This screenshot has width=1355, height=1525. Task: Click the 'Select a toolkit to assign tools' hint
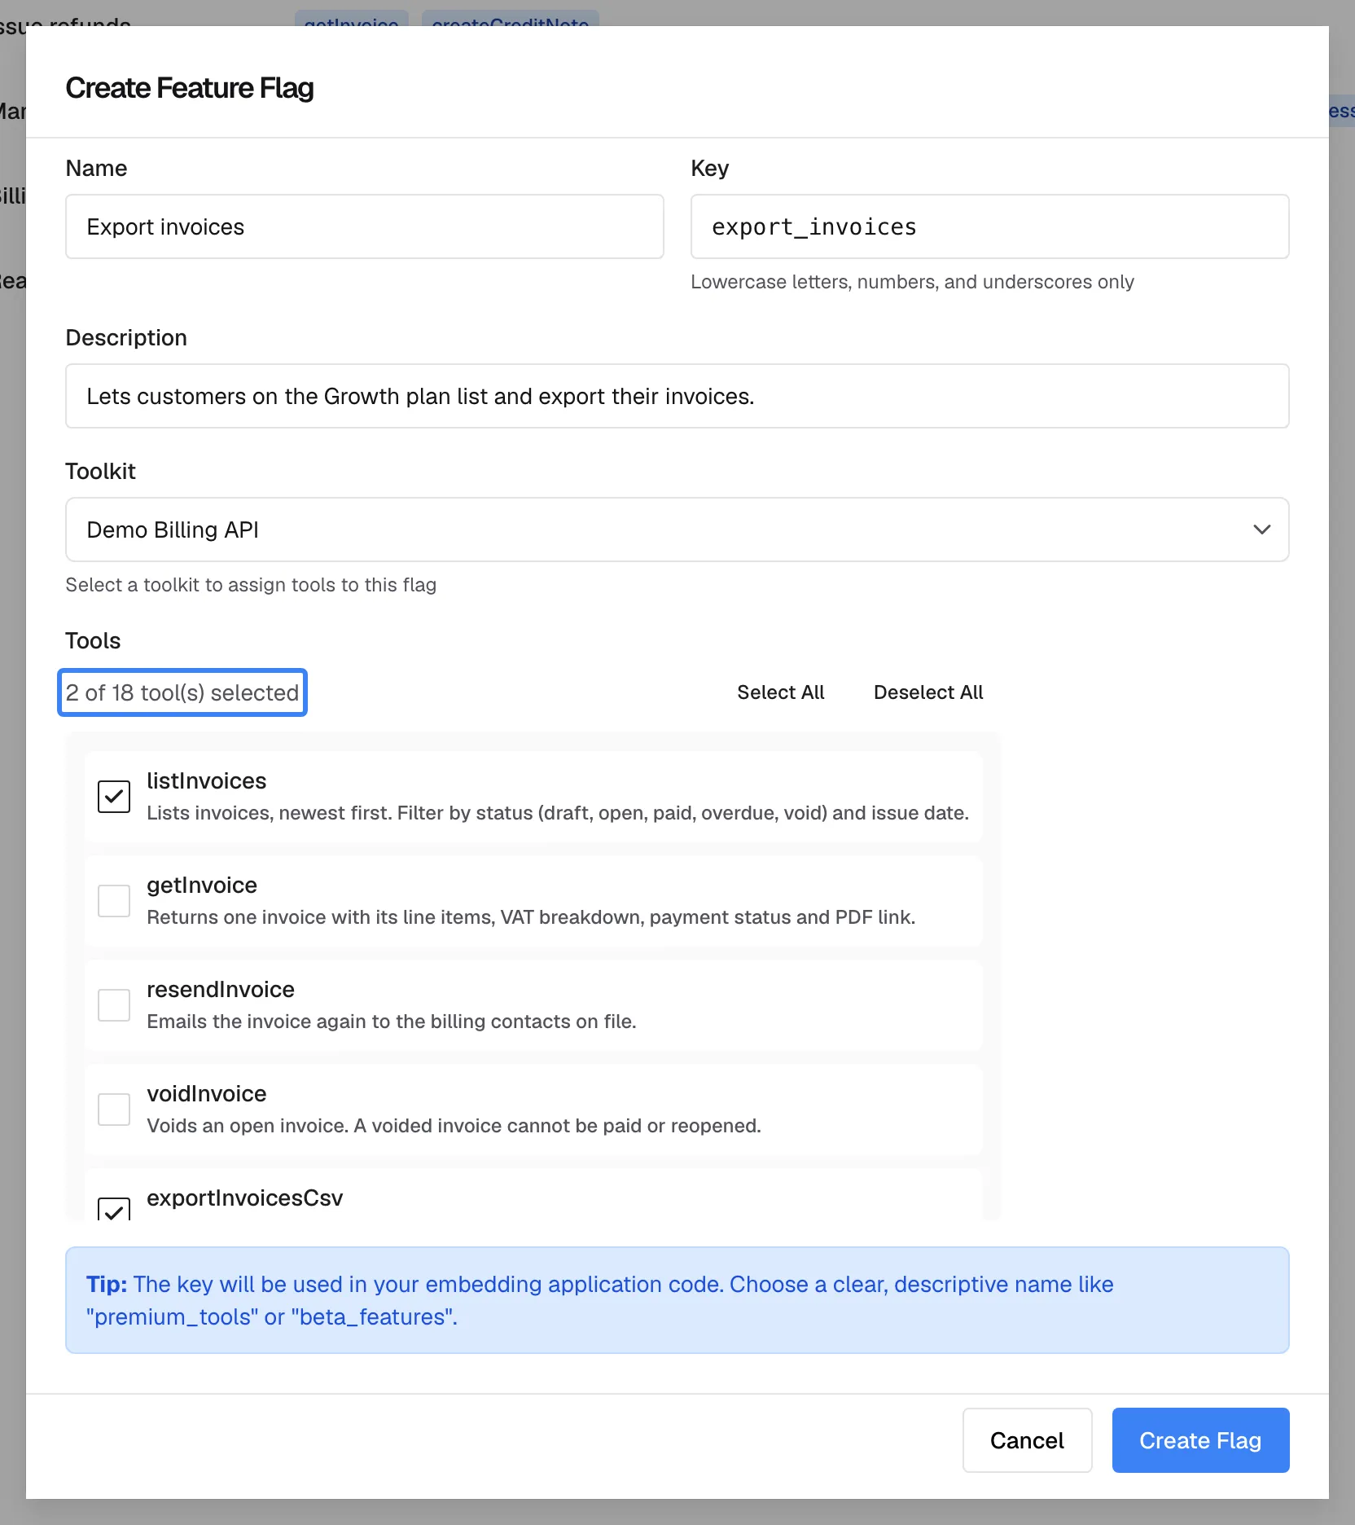(251, 585)
